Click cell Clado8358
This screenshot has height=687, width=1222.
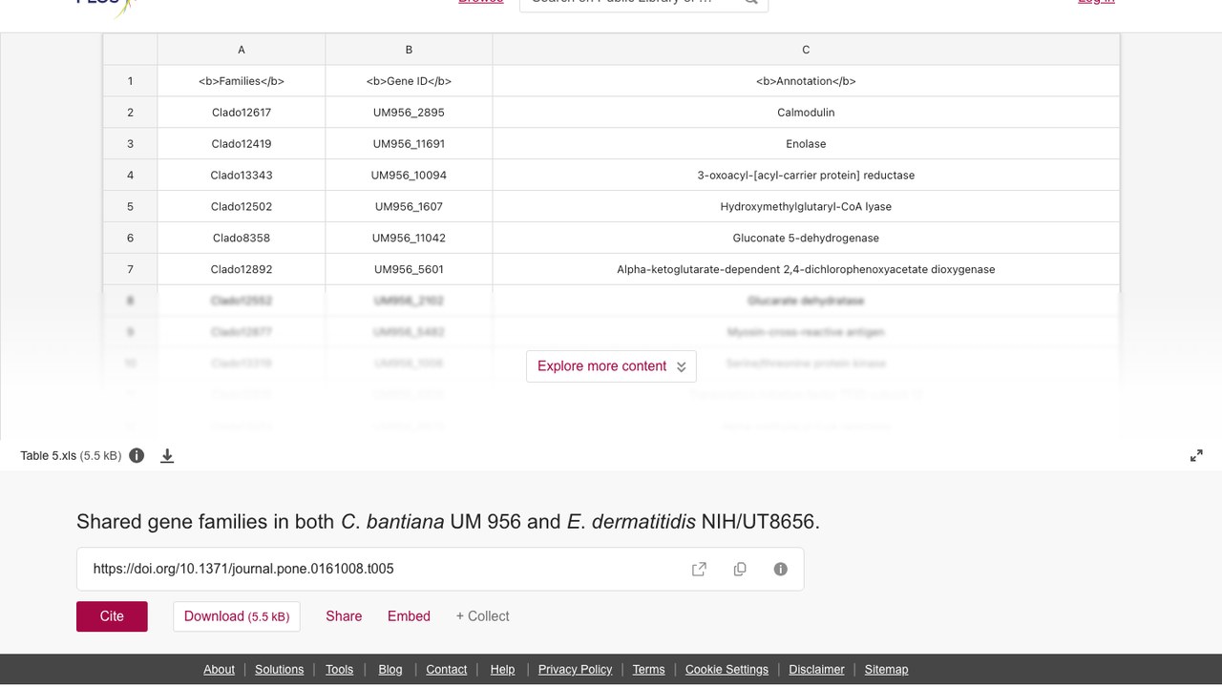click(x=242, y=238)
